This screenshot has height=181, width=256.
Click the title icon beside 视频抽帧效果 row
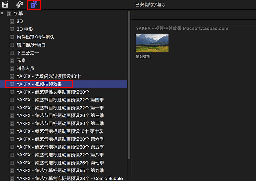pyautogui.click(x=12, y=84)
